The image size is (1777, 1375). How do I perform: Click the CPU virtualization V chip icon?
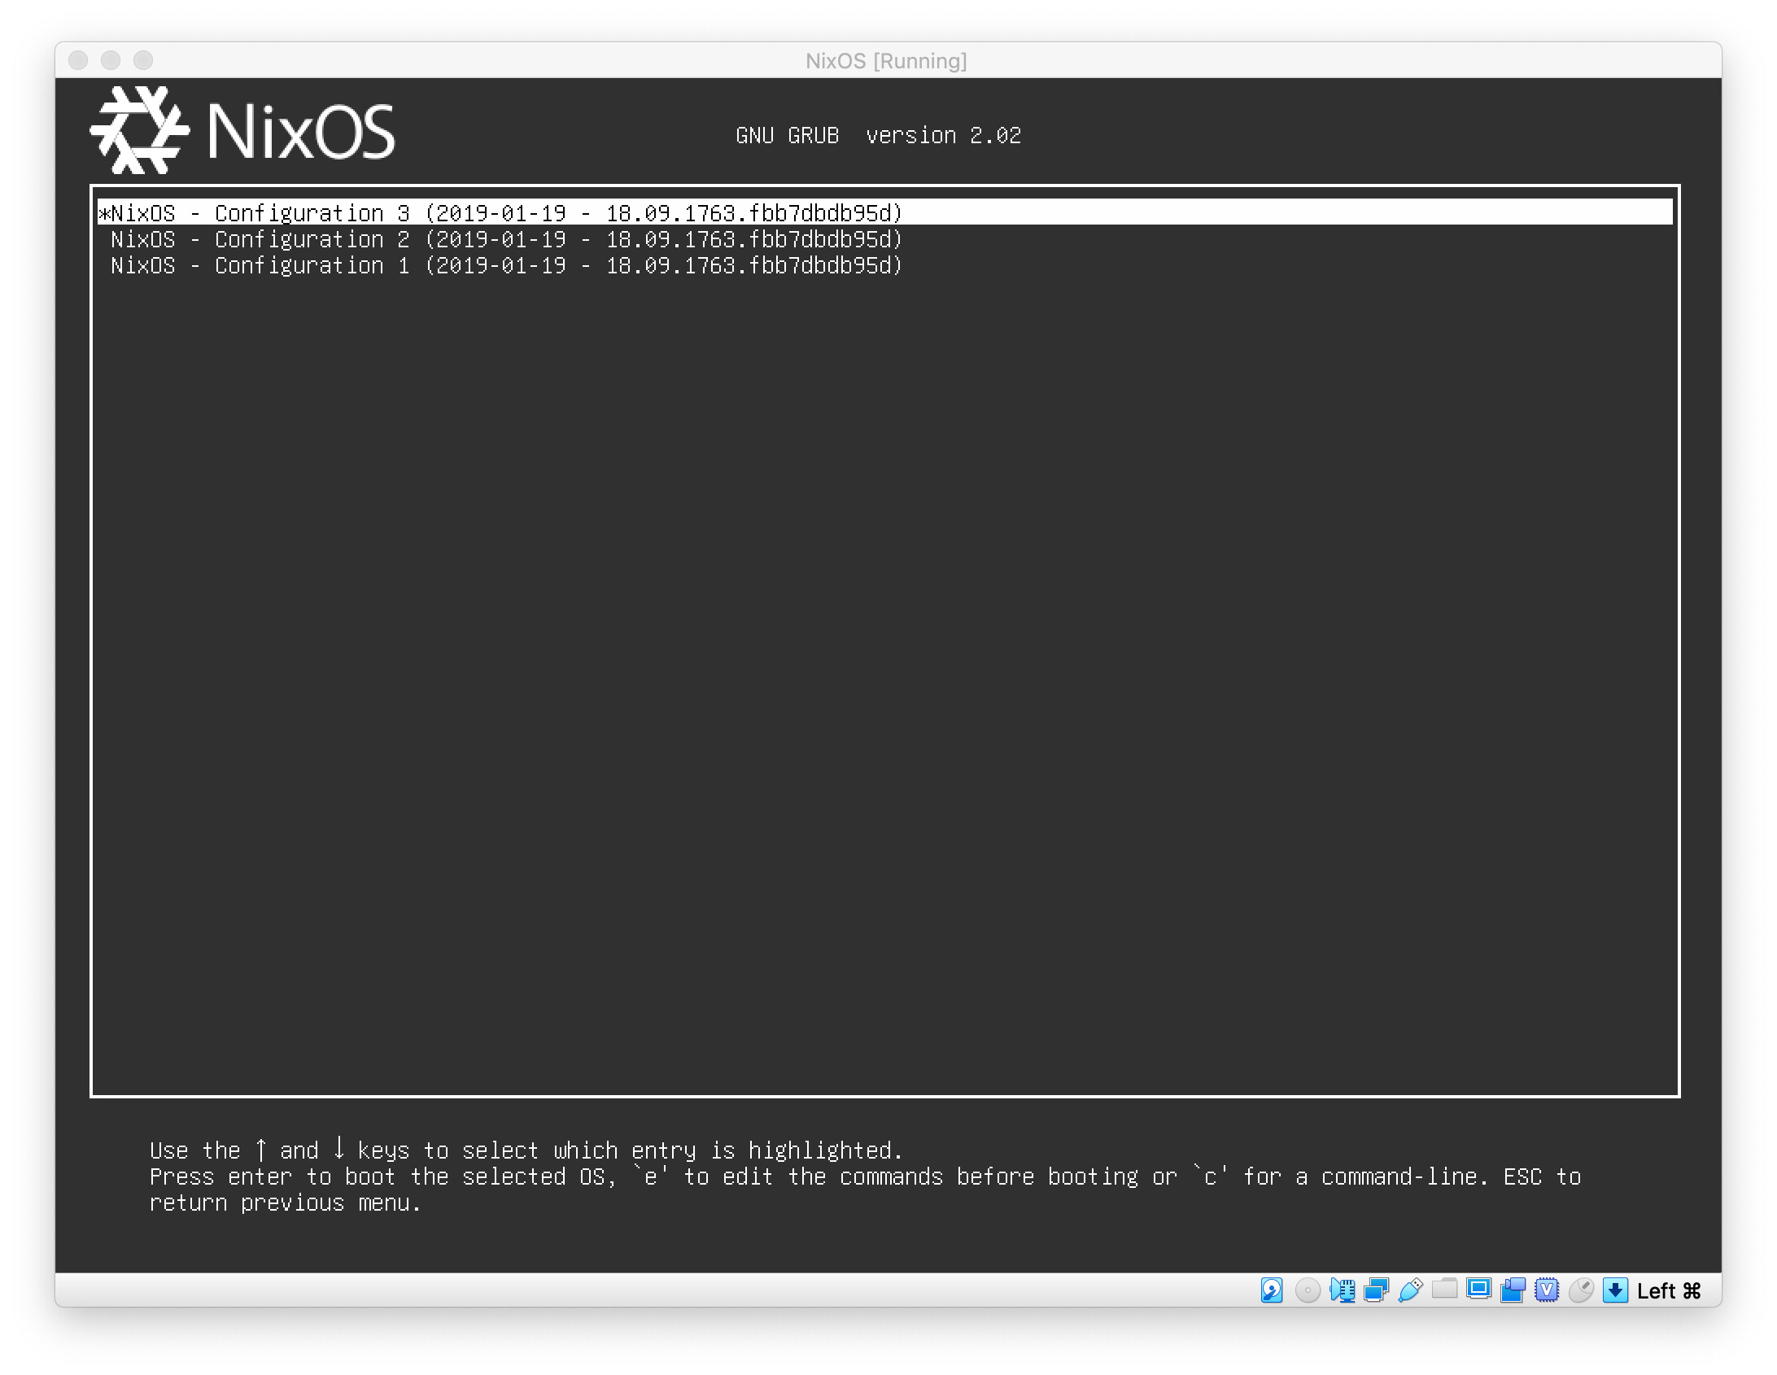1546,1290
